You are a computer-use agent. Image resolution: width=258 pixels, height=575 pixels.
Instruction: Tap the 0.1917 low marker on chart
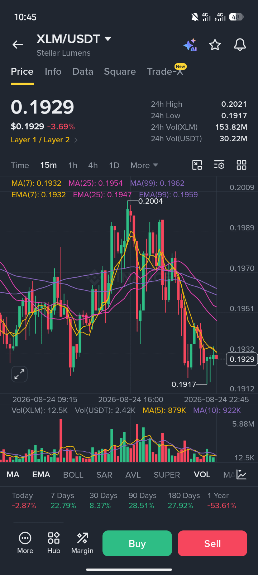click(184, 385)
